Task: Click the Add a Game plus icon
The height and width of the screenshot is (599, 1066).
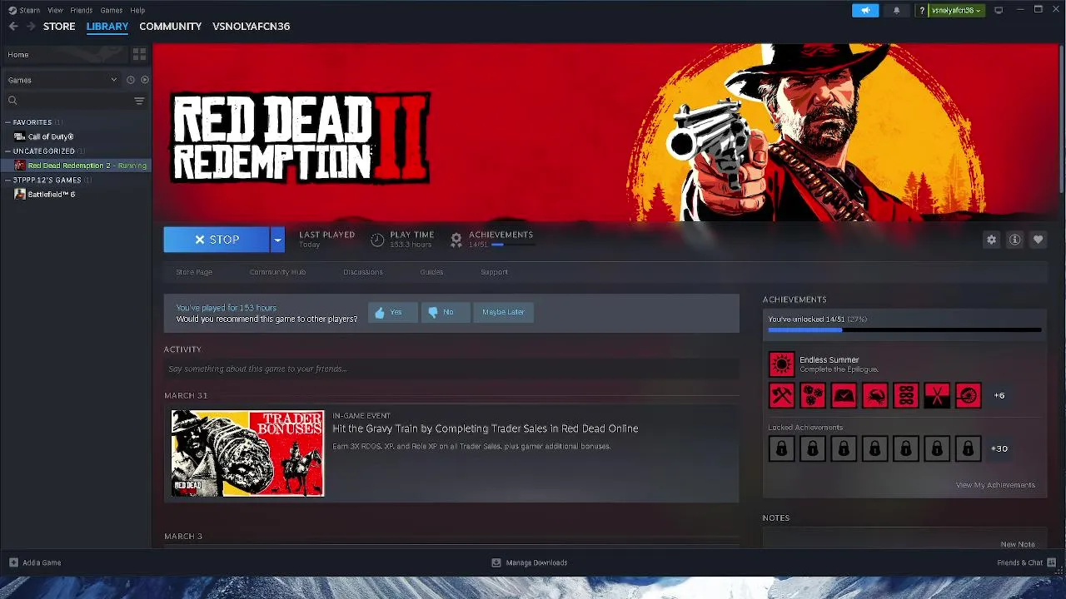Action: coord(12,562)
